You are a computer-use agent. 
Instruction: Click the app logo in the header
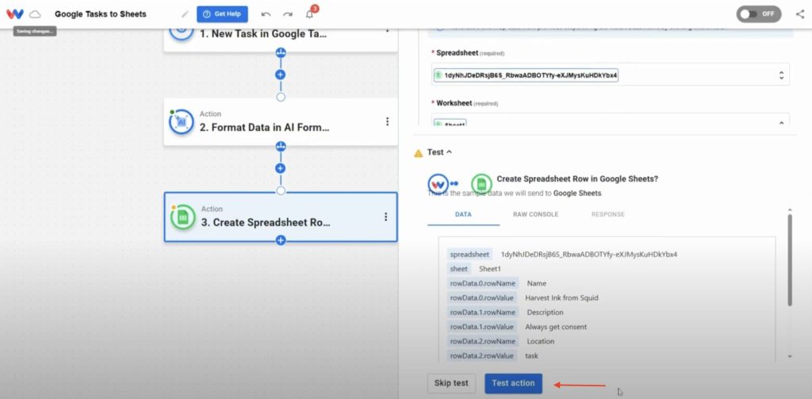coord(15,14)
